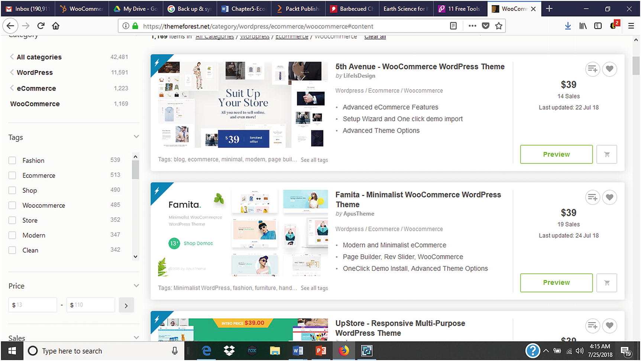Favorite the UpStore theme
The width and height of the screenshot is (641, 361).
coord(609,326)
